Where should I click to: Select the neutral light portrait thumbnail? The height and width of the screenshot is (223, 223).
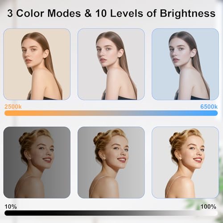111,64
